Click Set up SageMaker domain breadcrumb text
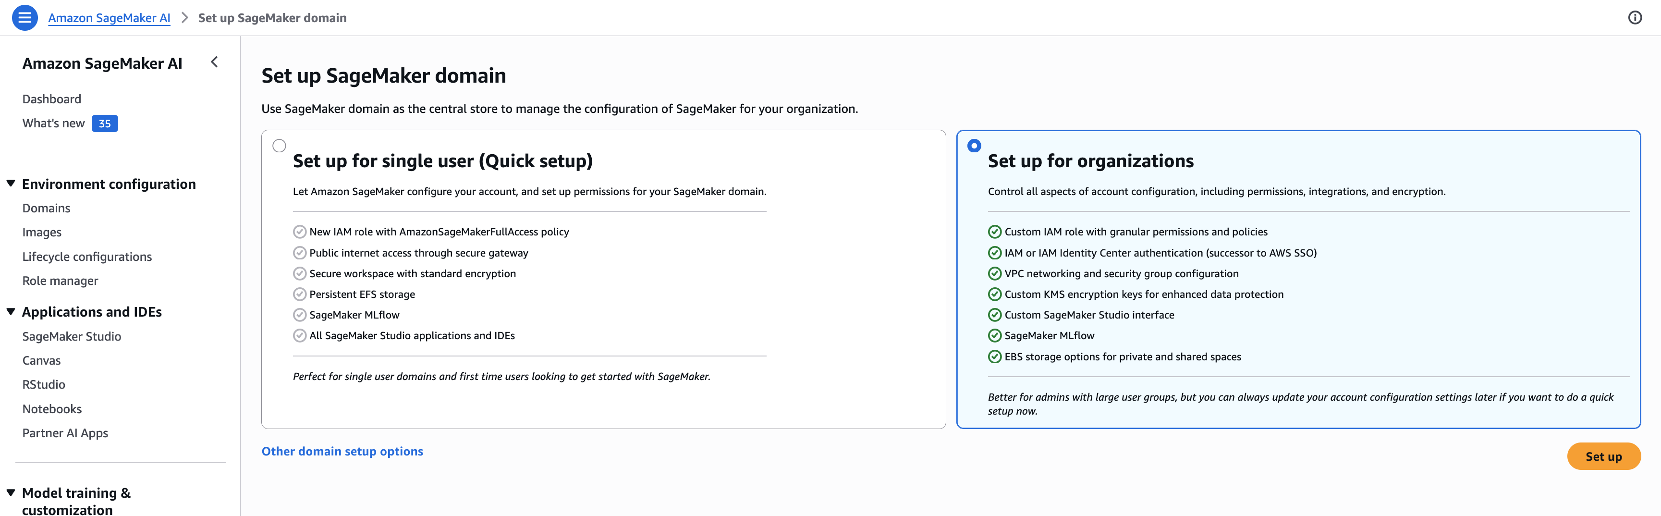Image resolution: width=1661 pixels, height=516 pixels. click(272, 18)
